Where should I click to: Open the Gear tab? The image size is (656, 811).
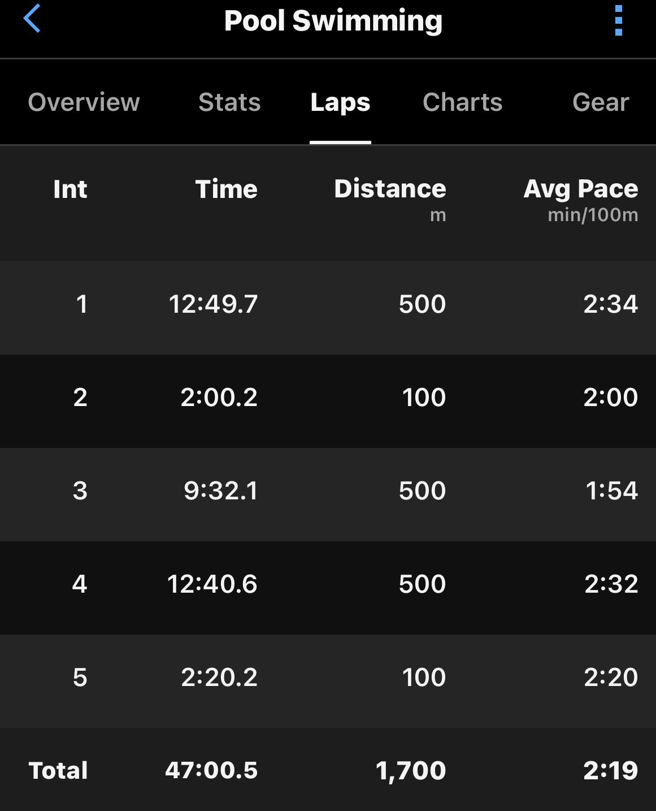[x=600, y=102]
